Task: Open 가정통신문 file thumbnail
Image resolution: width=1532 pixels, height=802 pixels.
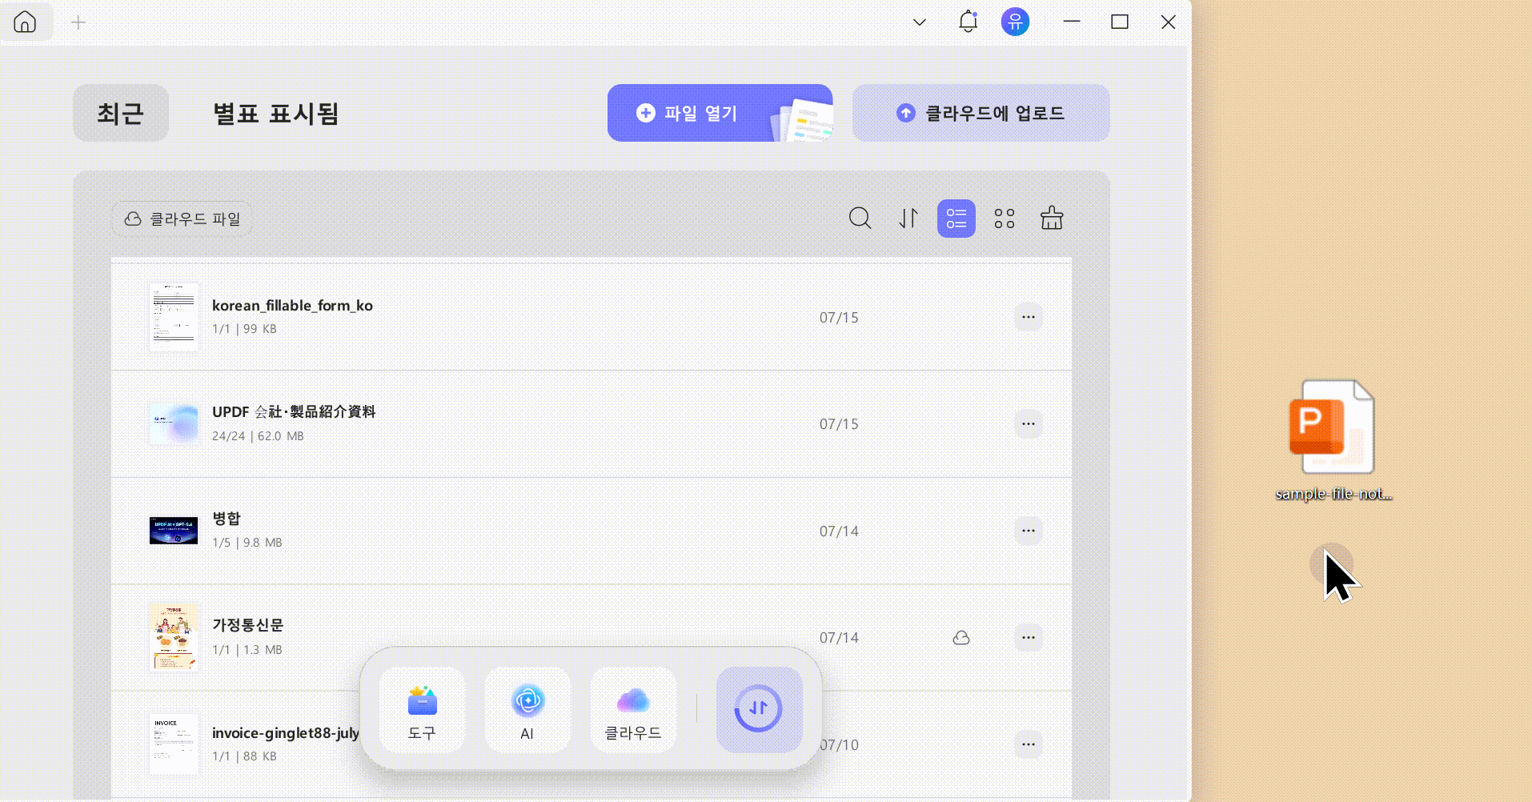Action: 174,637
